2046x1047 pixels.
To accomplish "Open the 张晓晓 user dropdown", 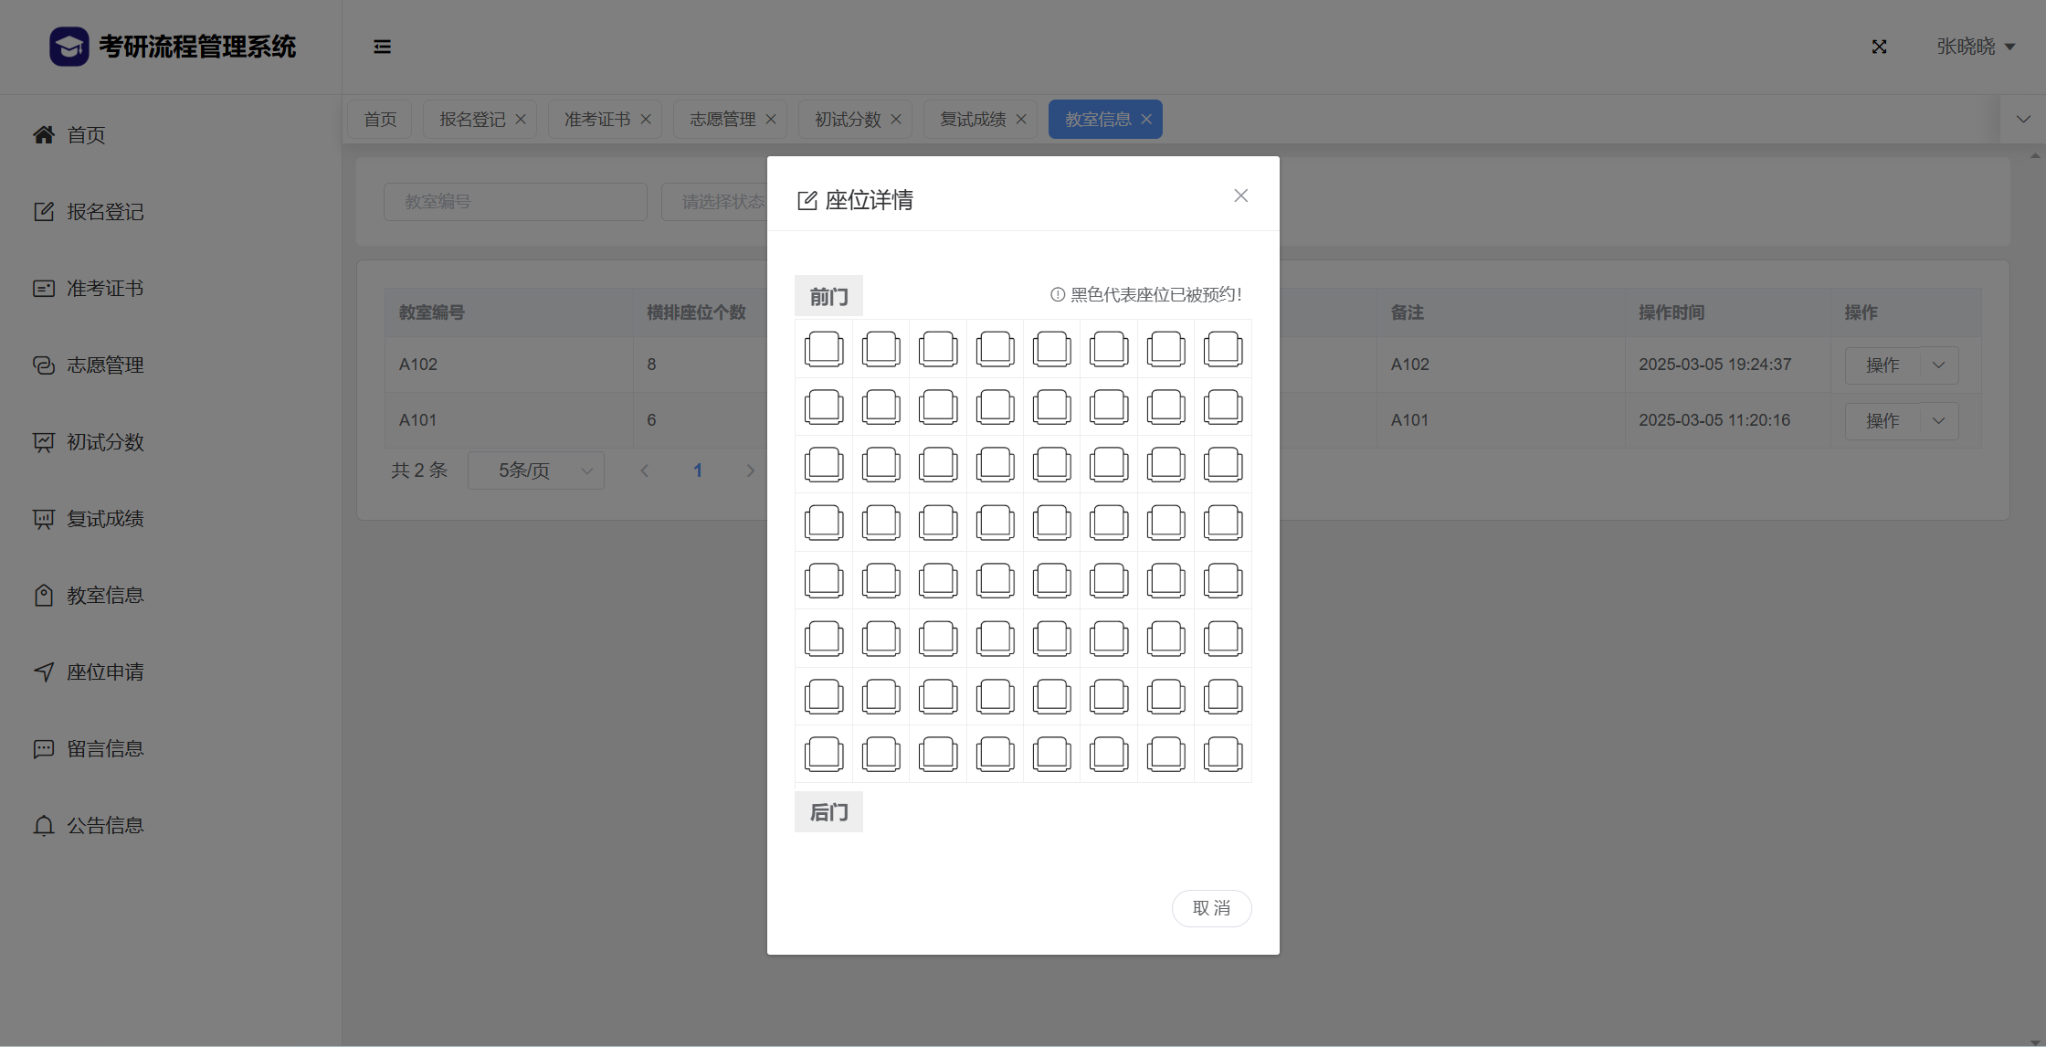I will (x=1975, y=47).
